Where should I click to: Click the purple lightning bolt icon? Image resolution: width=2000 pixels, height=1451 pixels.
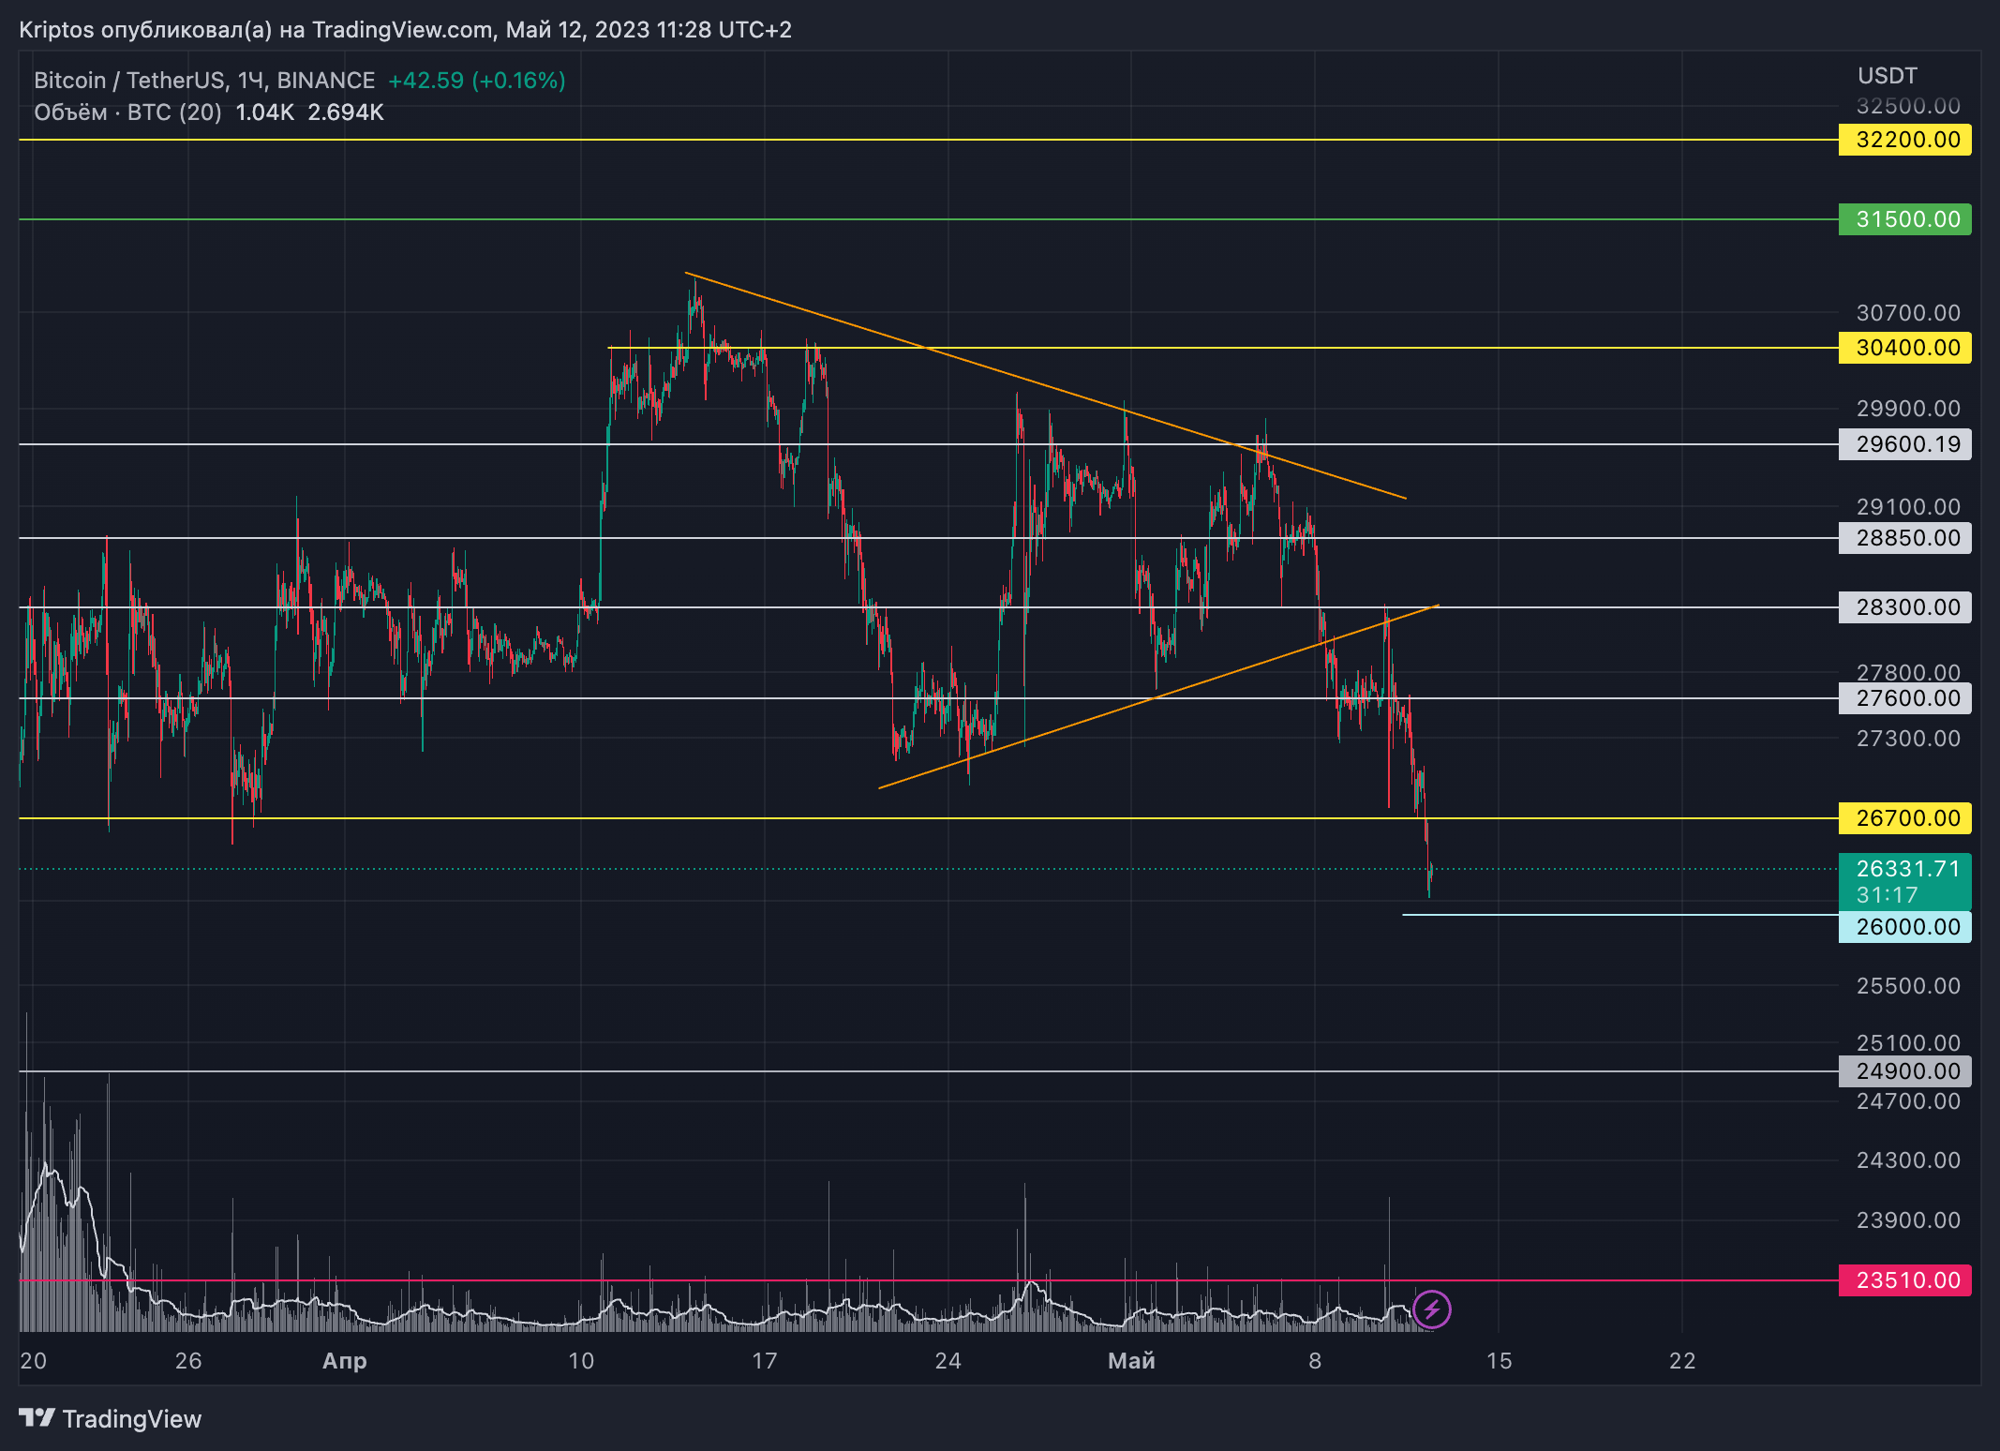pyautogui.click(x=1431, y=1309)
